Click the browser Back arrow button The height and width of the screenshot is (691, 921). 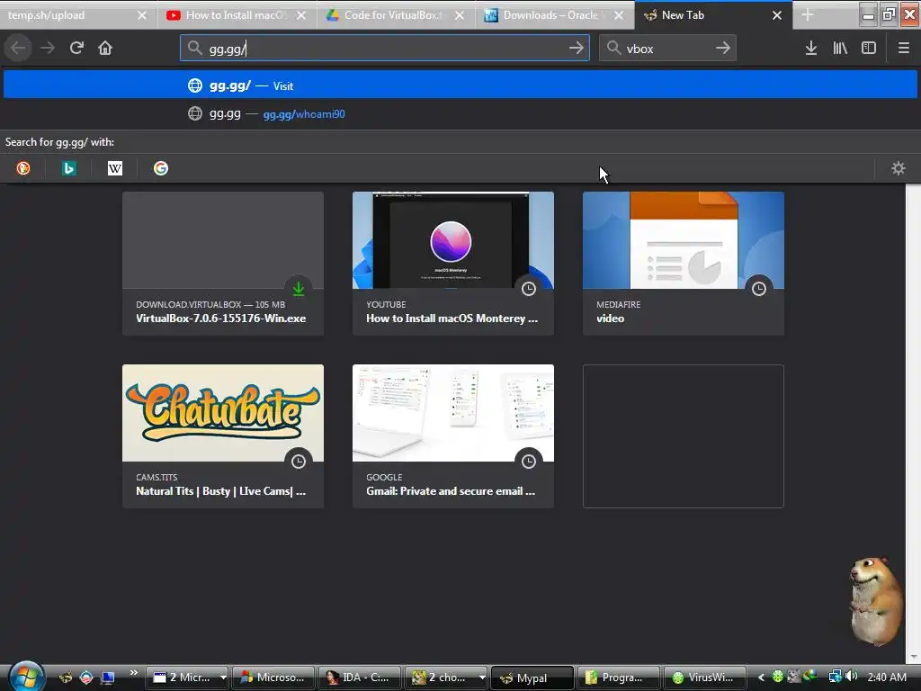[x=18, y=48]
